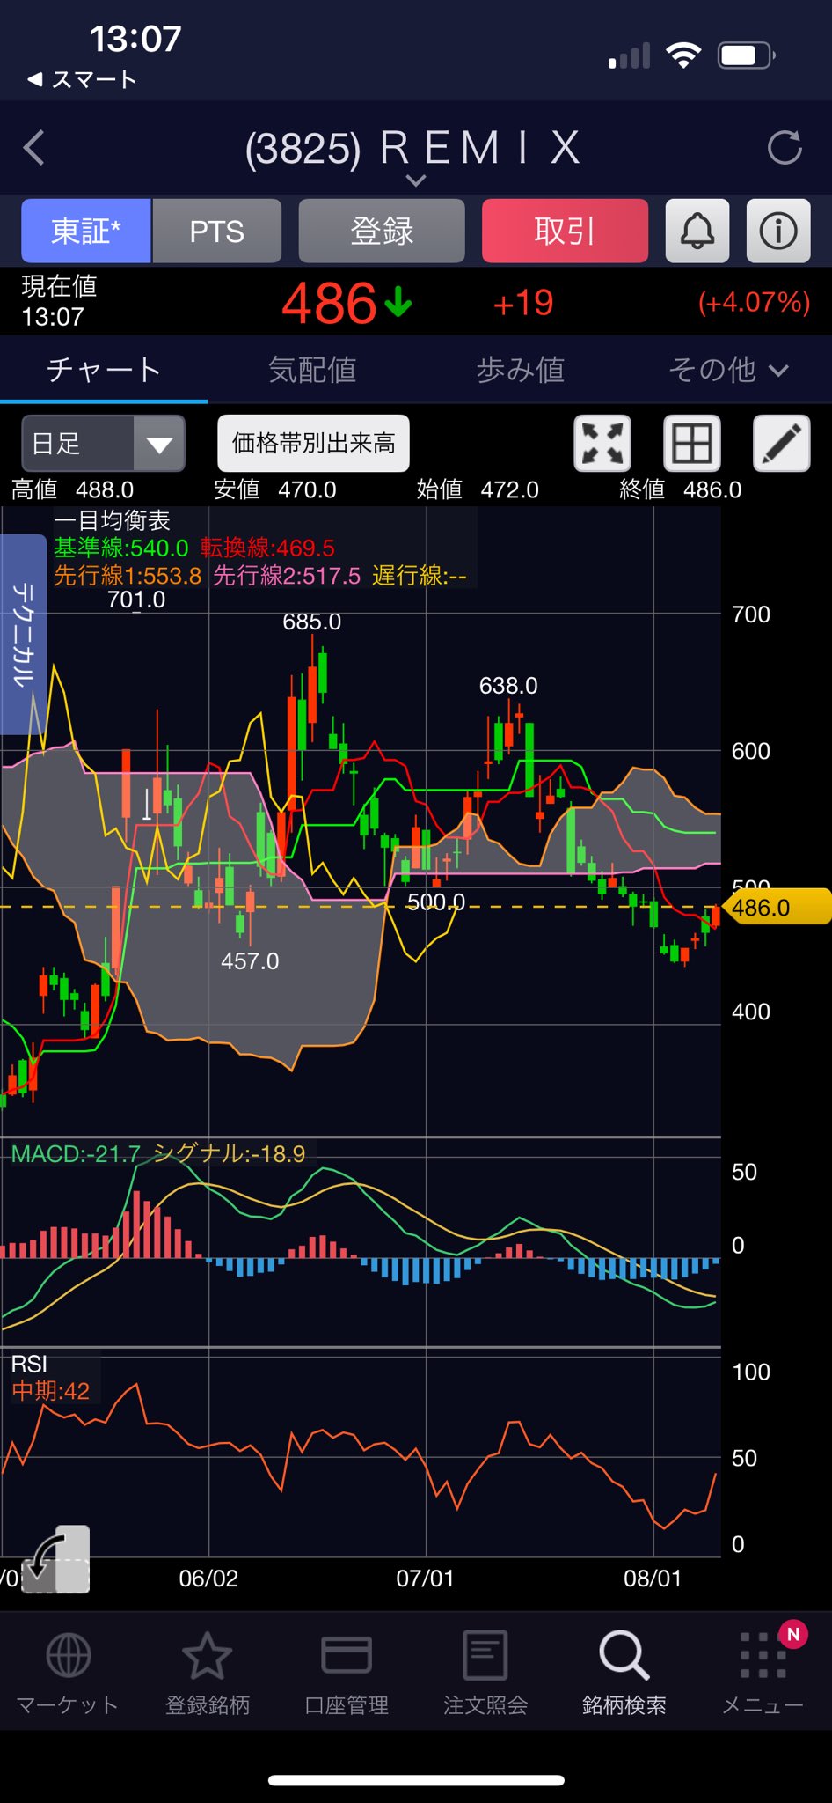This screenshot has height=1803, width=832.
Task: Switch to the チャート tab
Action: (x=104, y=370)
